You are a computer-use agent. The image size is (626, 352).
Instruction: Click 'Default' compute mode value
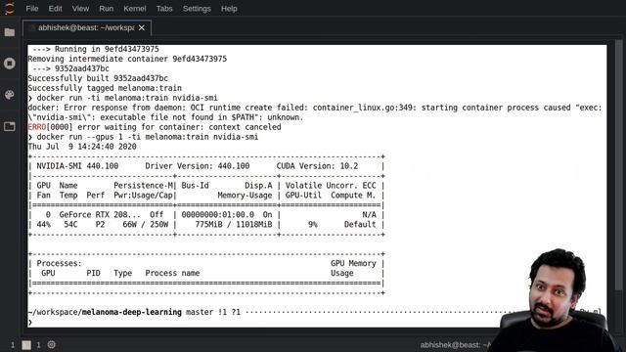click(360, 224)
